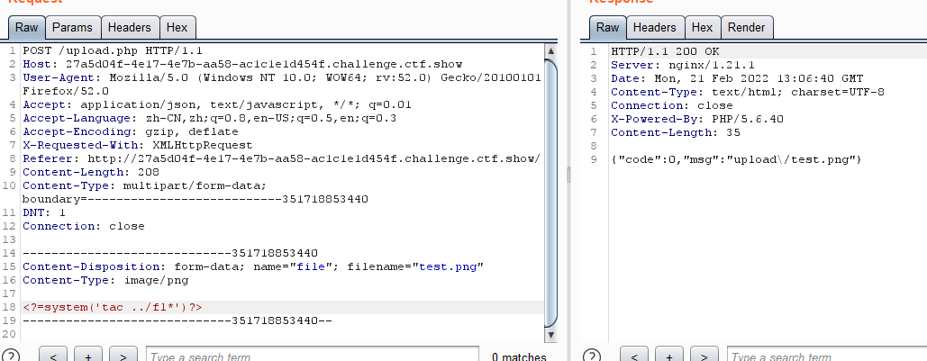Click the request pane vertical scrollbar thumb

(x=551, y=193)
